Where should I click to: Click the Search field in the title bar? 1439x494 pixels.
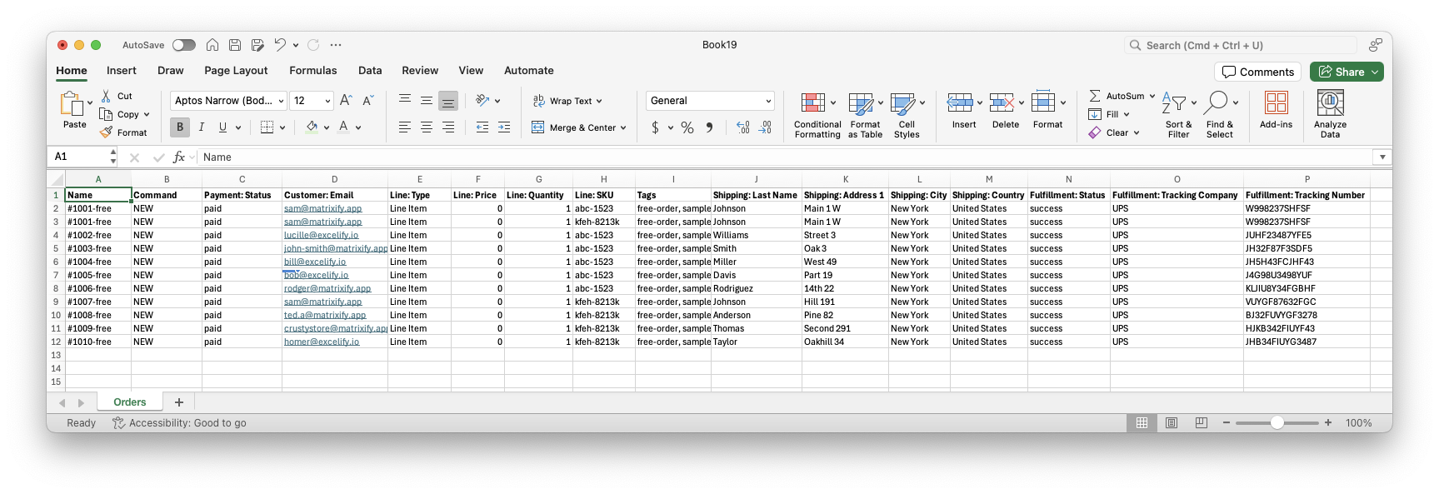click(1242, 46)
